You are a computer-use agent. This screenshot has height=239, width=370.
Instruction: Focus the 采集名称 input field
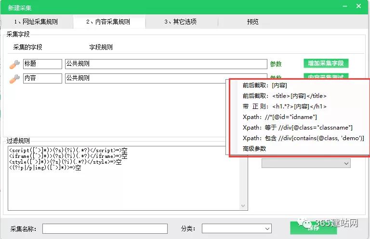[105, 228]
